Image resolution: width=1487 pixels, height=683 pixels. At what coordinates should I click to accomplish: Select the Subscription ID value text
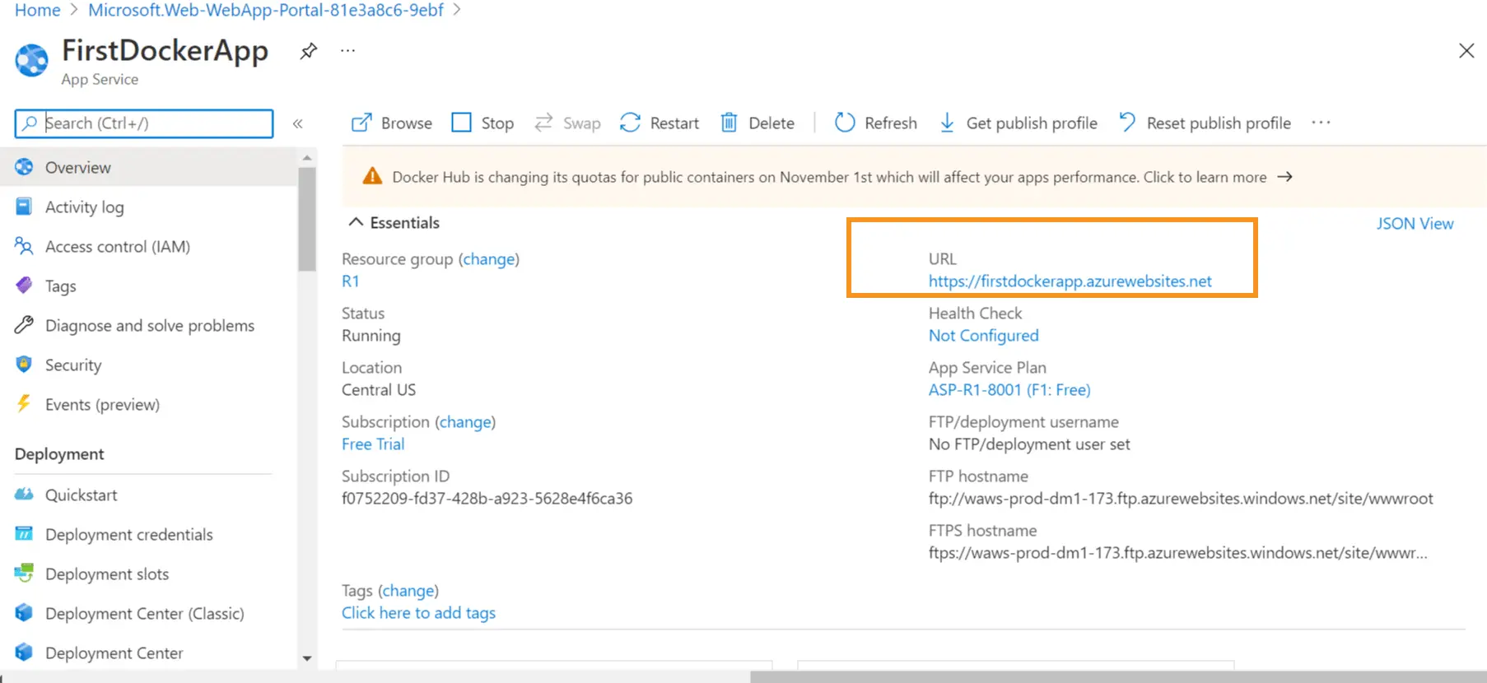487,498
